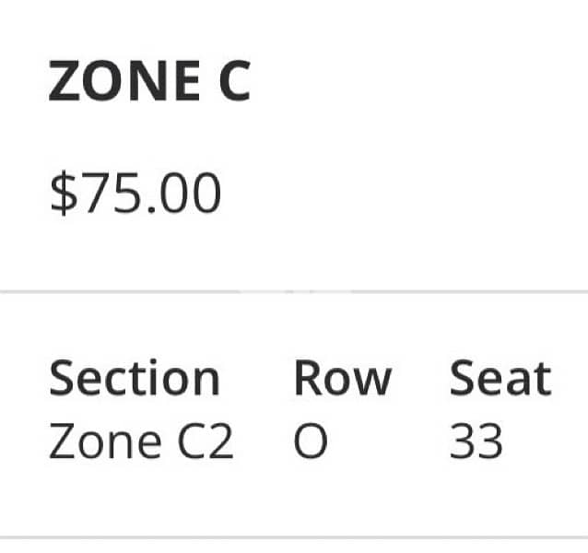Click the capital S in the Section label

(x=63, y=379)
